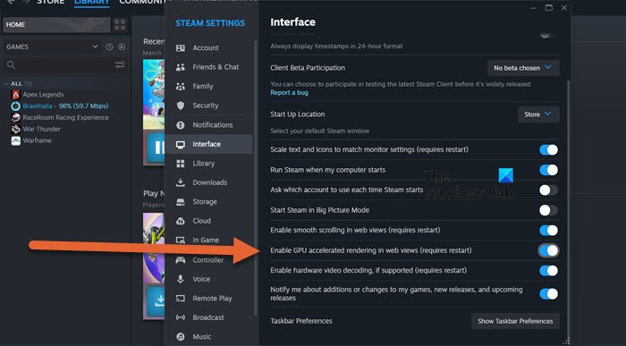Select Brawlhalla - 98% download entry

pos(65,106)
